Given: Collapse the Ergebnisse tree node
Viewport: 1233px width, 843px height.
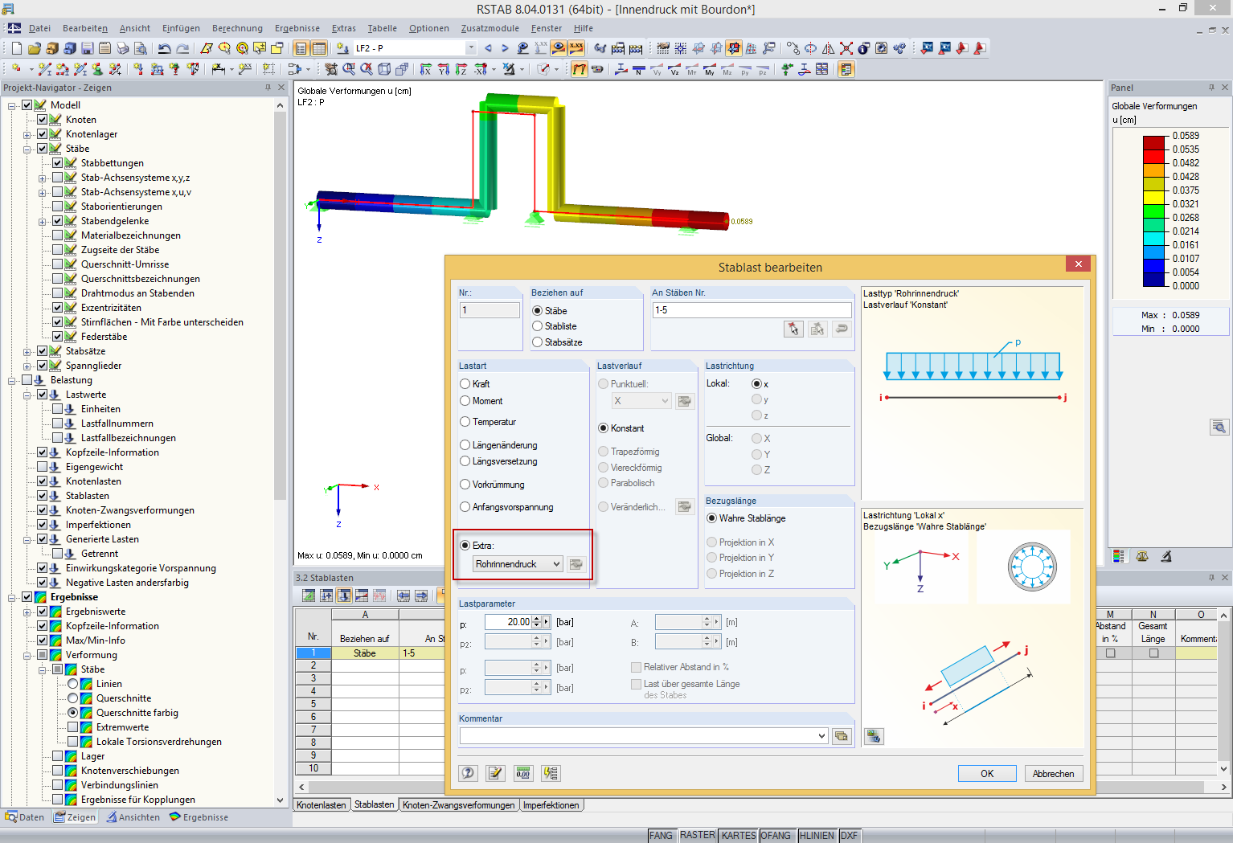Looking at the screenshot, I should point(12,597).
